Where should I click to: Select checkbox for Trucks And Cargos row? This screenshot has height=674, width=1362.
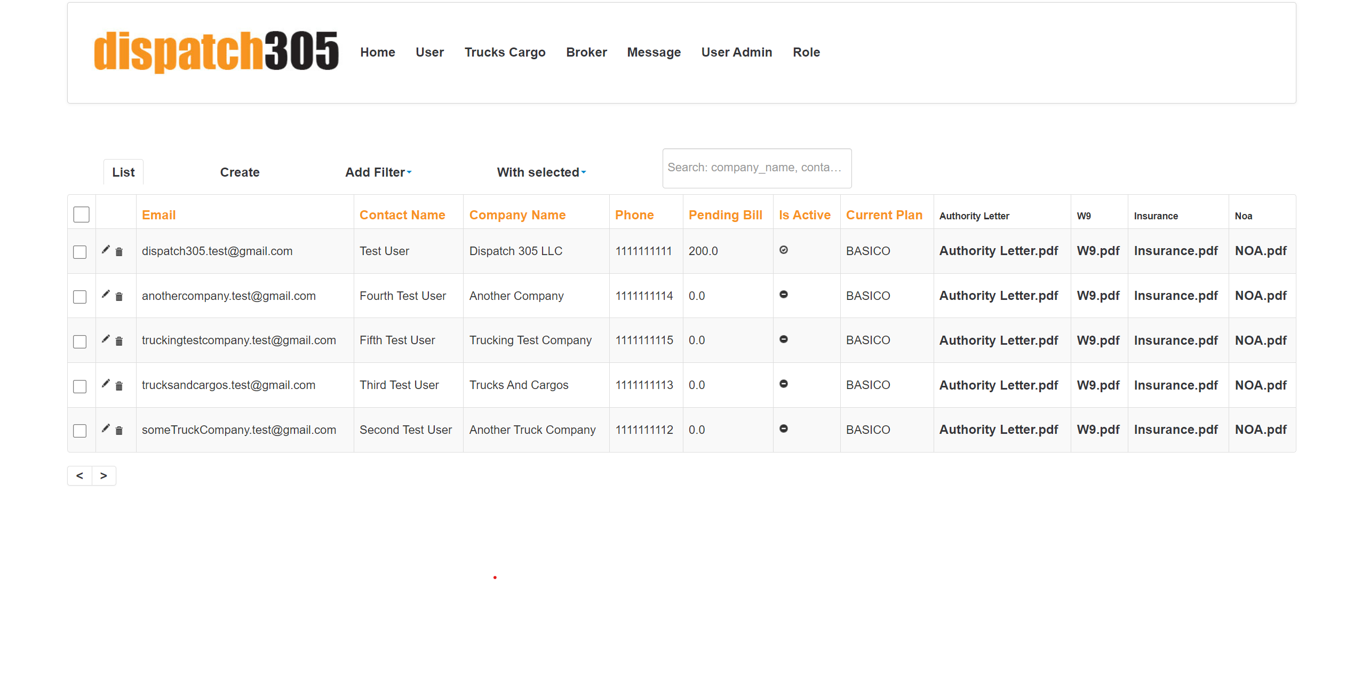coord(80,386)
